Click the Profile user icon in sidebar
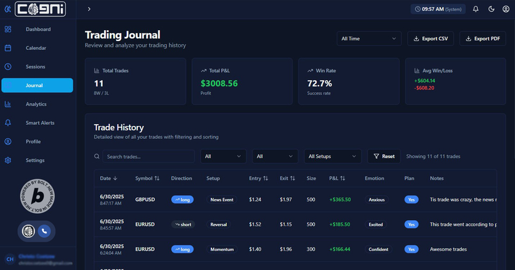The height and width of the screenshot is (270, 515). [x=8, y=142]
